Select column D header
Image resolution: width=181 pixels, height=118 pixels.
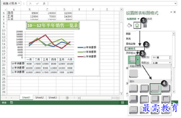point(64,10)
